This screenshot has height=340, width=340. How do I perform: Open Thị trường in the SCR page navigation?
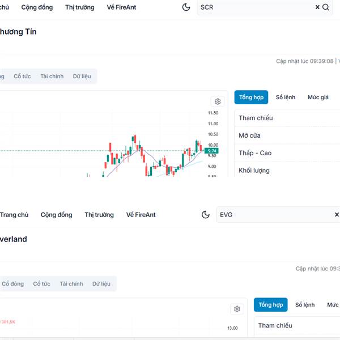pos(80,7)
